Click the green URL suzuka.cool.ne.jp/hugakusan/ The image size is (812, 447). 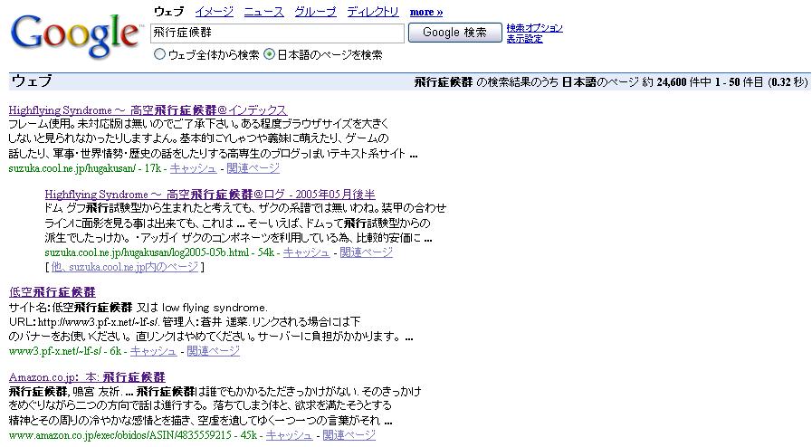click(x=72, y=168)
